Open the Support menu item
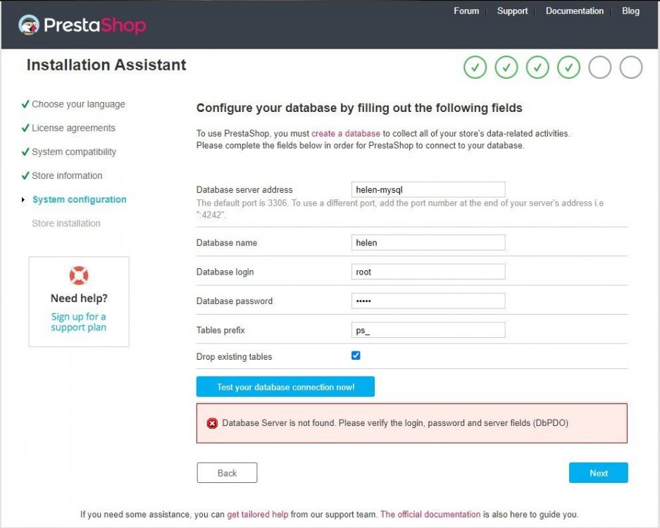The height and width of the screenshot is (528, 660). pos(512,11)
